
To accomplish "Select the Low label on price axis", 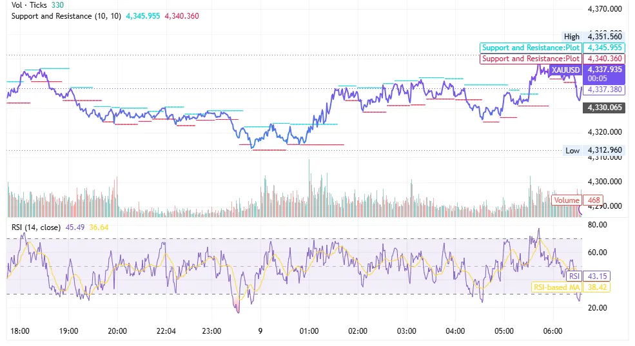I will 572,151.
